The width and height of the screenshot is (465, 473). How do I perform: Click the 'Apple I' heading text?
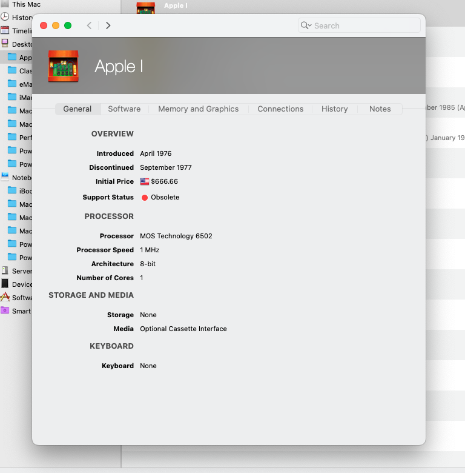pyautogui.click(x=119, y=67)
